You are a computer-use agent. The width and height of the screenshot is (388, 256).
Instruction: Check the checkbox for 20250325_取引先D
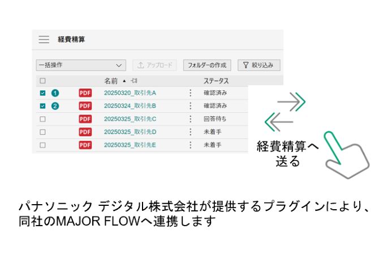[x=42, y=132]
